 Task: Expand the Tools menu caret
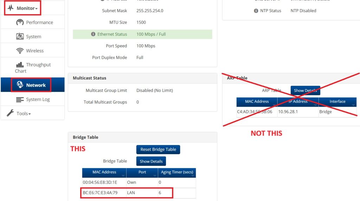[30, 114]
